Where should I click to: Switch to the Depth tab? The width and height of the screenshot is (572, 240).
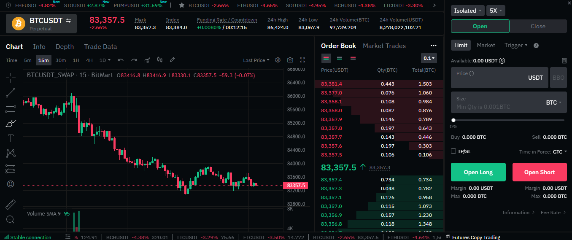(x=65, y=46)
